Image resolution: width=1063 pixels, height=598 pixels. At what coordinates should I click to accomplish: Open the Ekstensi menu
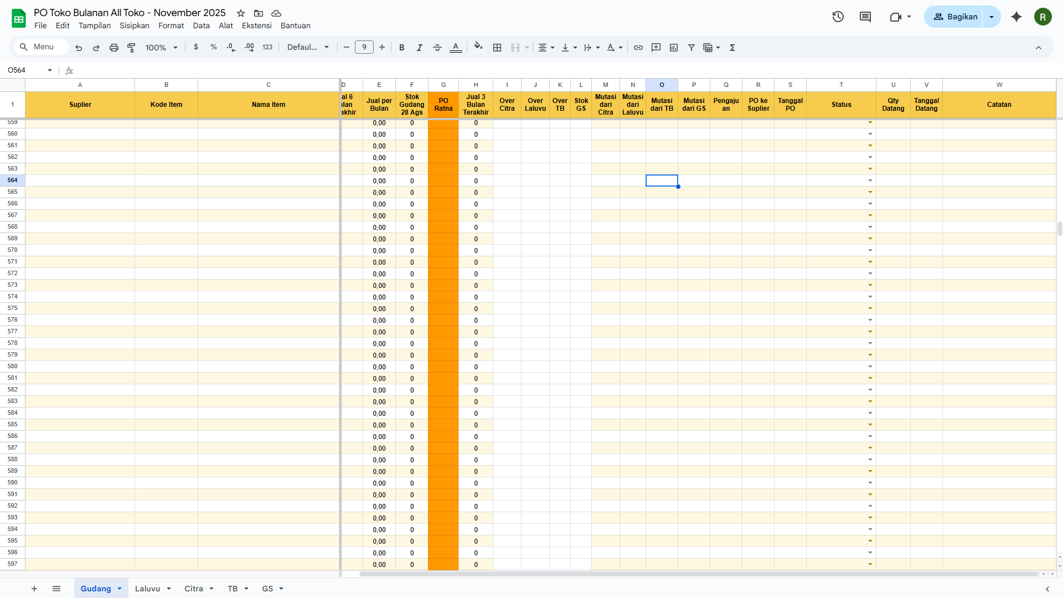coord(256,25)
